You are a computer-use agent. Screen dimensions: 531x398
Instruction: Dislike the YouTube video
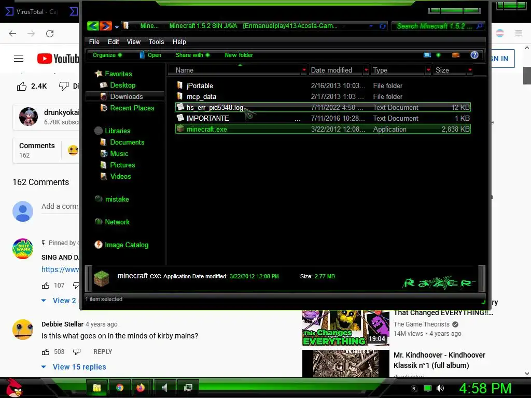point(64,86)
